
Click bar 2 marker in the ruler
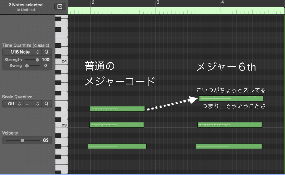tap(93, 2)
